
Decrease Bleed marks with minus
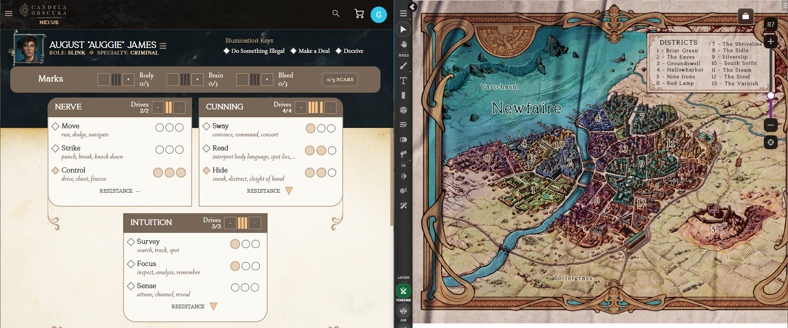(x=243, y=80)
